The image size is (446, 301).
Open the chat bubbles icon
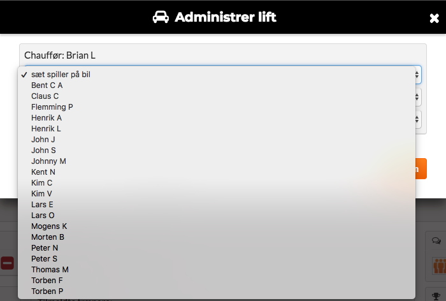click(x=436, y=240)
